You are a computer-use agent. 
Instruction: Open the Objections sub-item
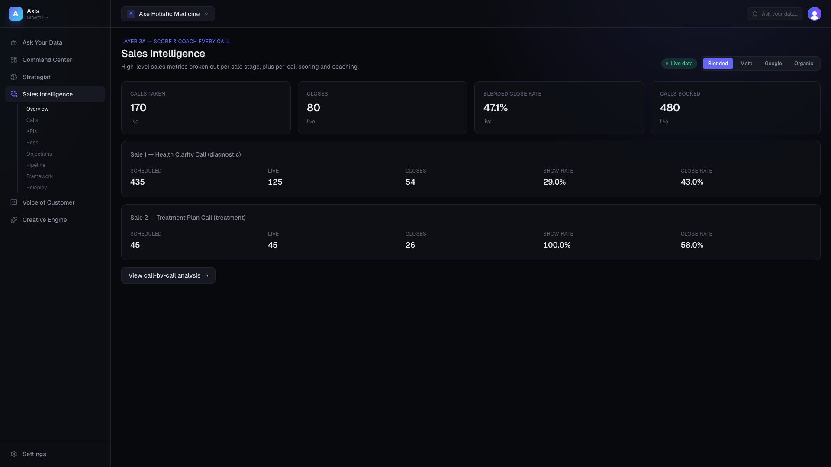coord(39,154)
